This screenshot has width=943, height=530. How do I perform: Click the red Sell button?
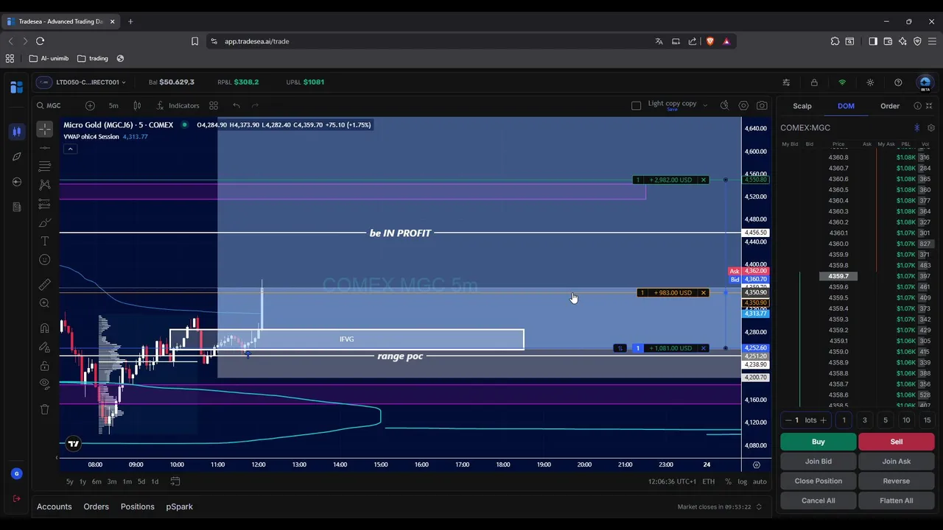pos(897,442)
